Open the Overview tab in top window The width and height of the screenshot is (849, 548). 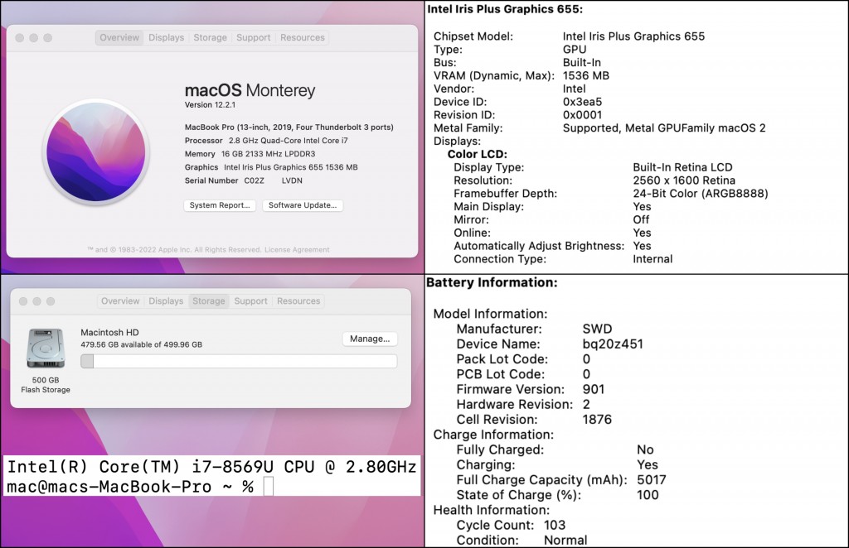119,37
